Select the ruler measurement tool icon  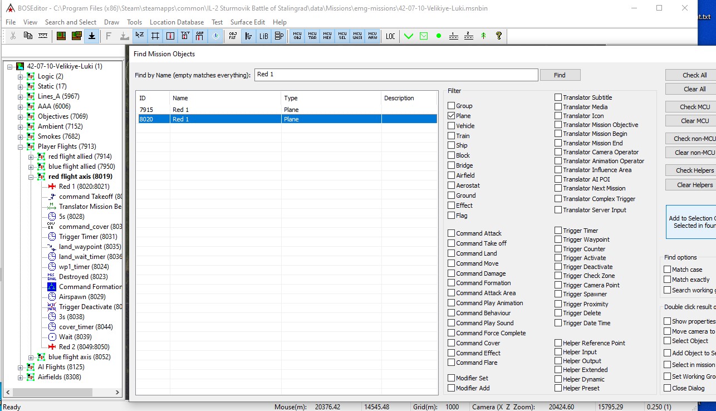coord(43,36)
